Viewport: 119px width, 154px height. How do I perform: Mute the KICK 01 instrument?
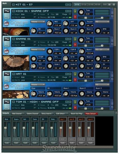75,17
